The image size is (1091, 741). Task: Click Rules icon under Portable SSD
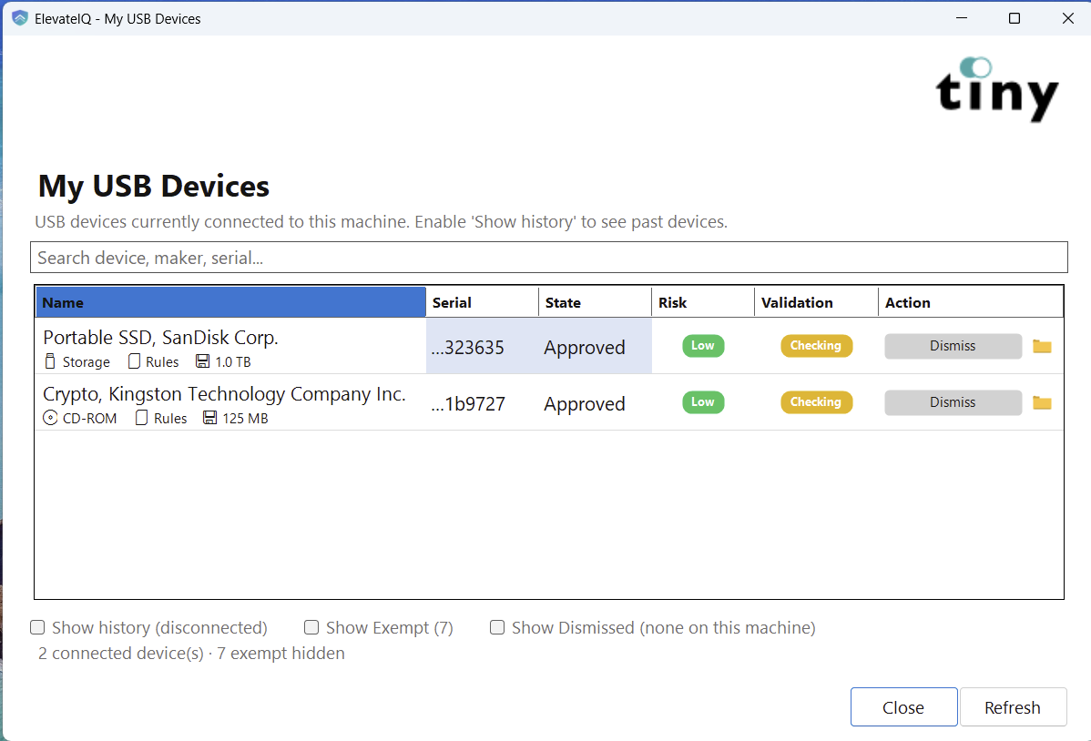134,361
